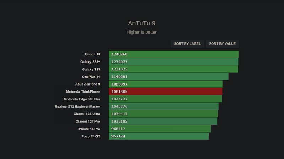Click the 'Xiaomi 12T Pro' label
Screen dimensions: 284x159
[x=88, y=122]
